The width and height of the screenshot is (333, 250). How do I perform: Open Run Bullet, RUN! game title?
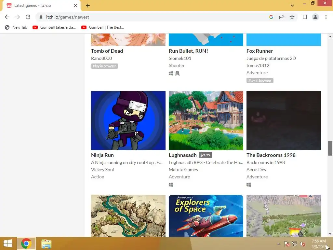pyautogui.click(x=188, y=51)
